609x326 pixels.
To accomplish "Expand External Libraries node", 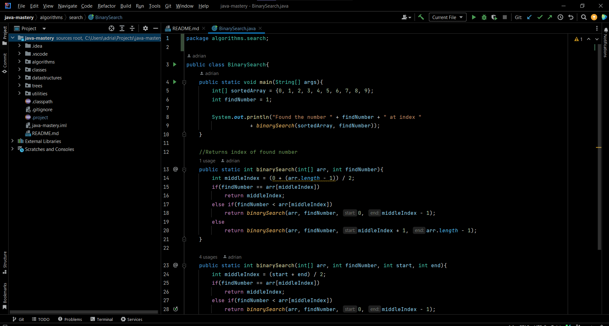I will click(13, 141).
